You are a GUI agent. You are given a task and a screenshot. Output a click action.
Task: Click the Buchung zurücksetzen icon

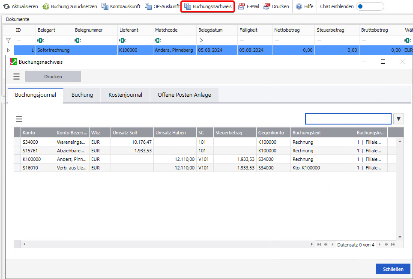point(46,6)
